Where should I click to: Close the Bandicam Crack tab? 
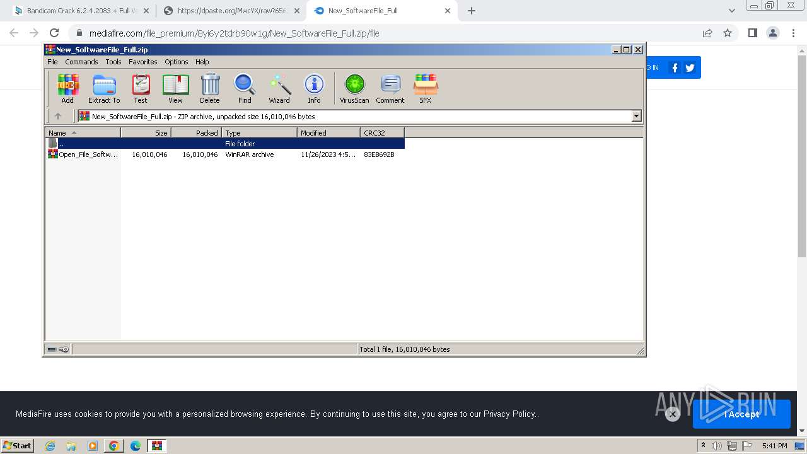pyautogui.click(x=146, y=11)
